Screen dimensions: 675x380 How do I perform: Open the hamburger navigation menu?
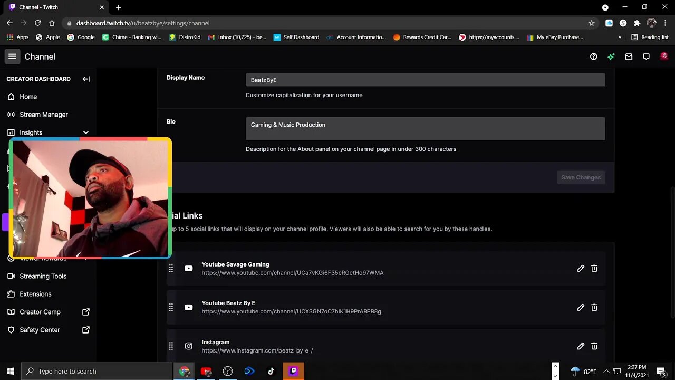[x=12, y=56]
